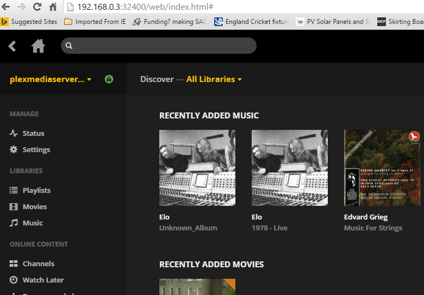Open the Skirting Board bookmark
This screenshot has width=424, height=295.
[401, 22]
